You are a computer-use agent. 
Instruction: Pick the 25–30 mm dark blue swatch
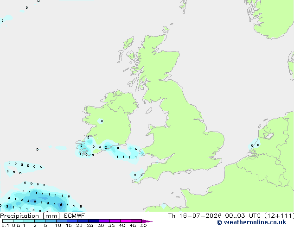pos(93,221)
